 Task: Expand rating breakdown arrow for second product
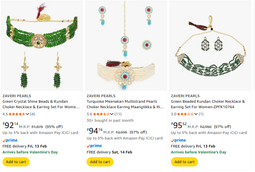pyautogui.click(x=111, y=114)
